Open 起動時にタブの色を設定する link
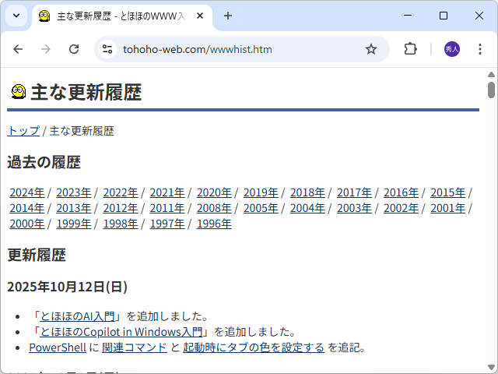This screenshot has width=498, height=374. (254, 348)
